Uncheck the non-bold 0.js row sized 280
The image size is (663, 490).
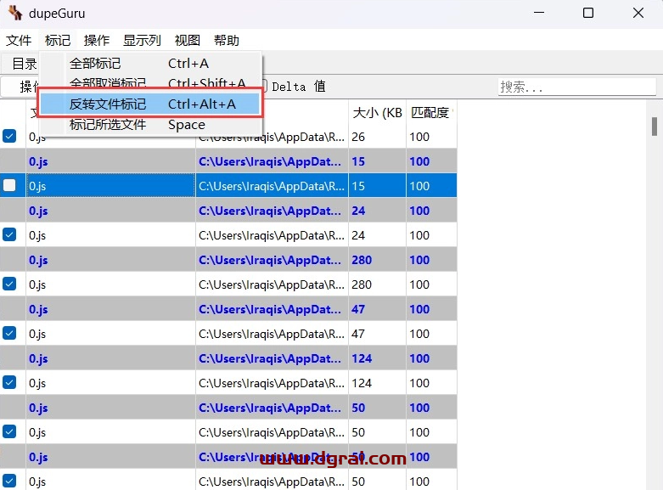pyautogui.click(x=9, y=284)
